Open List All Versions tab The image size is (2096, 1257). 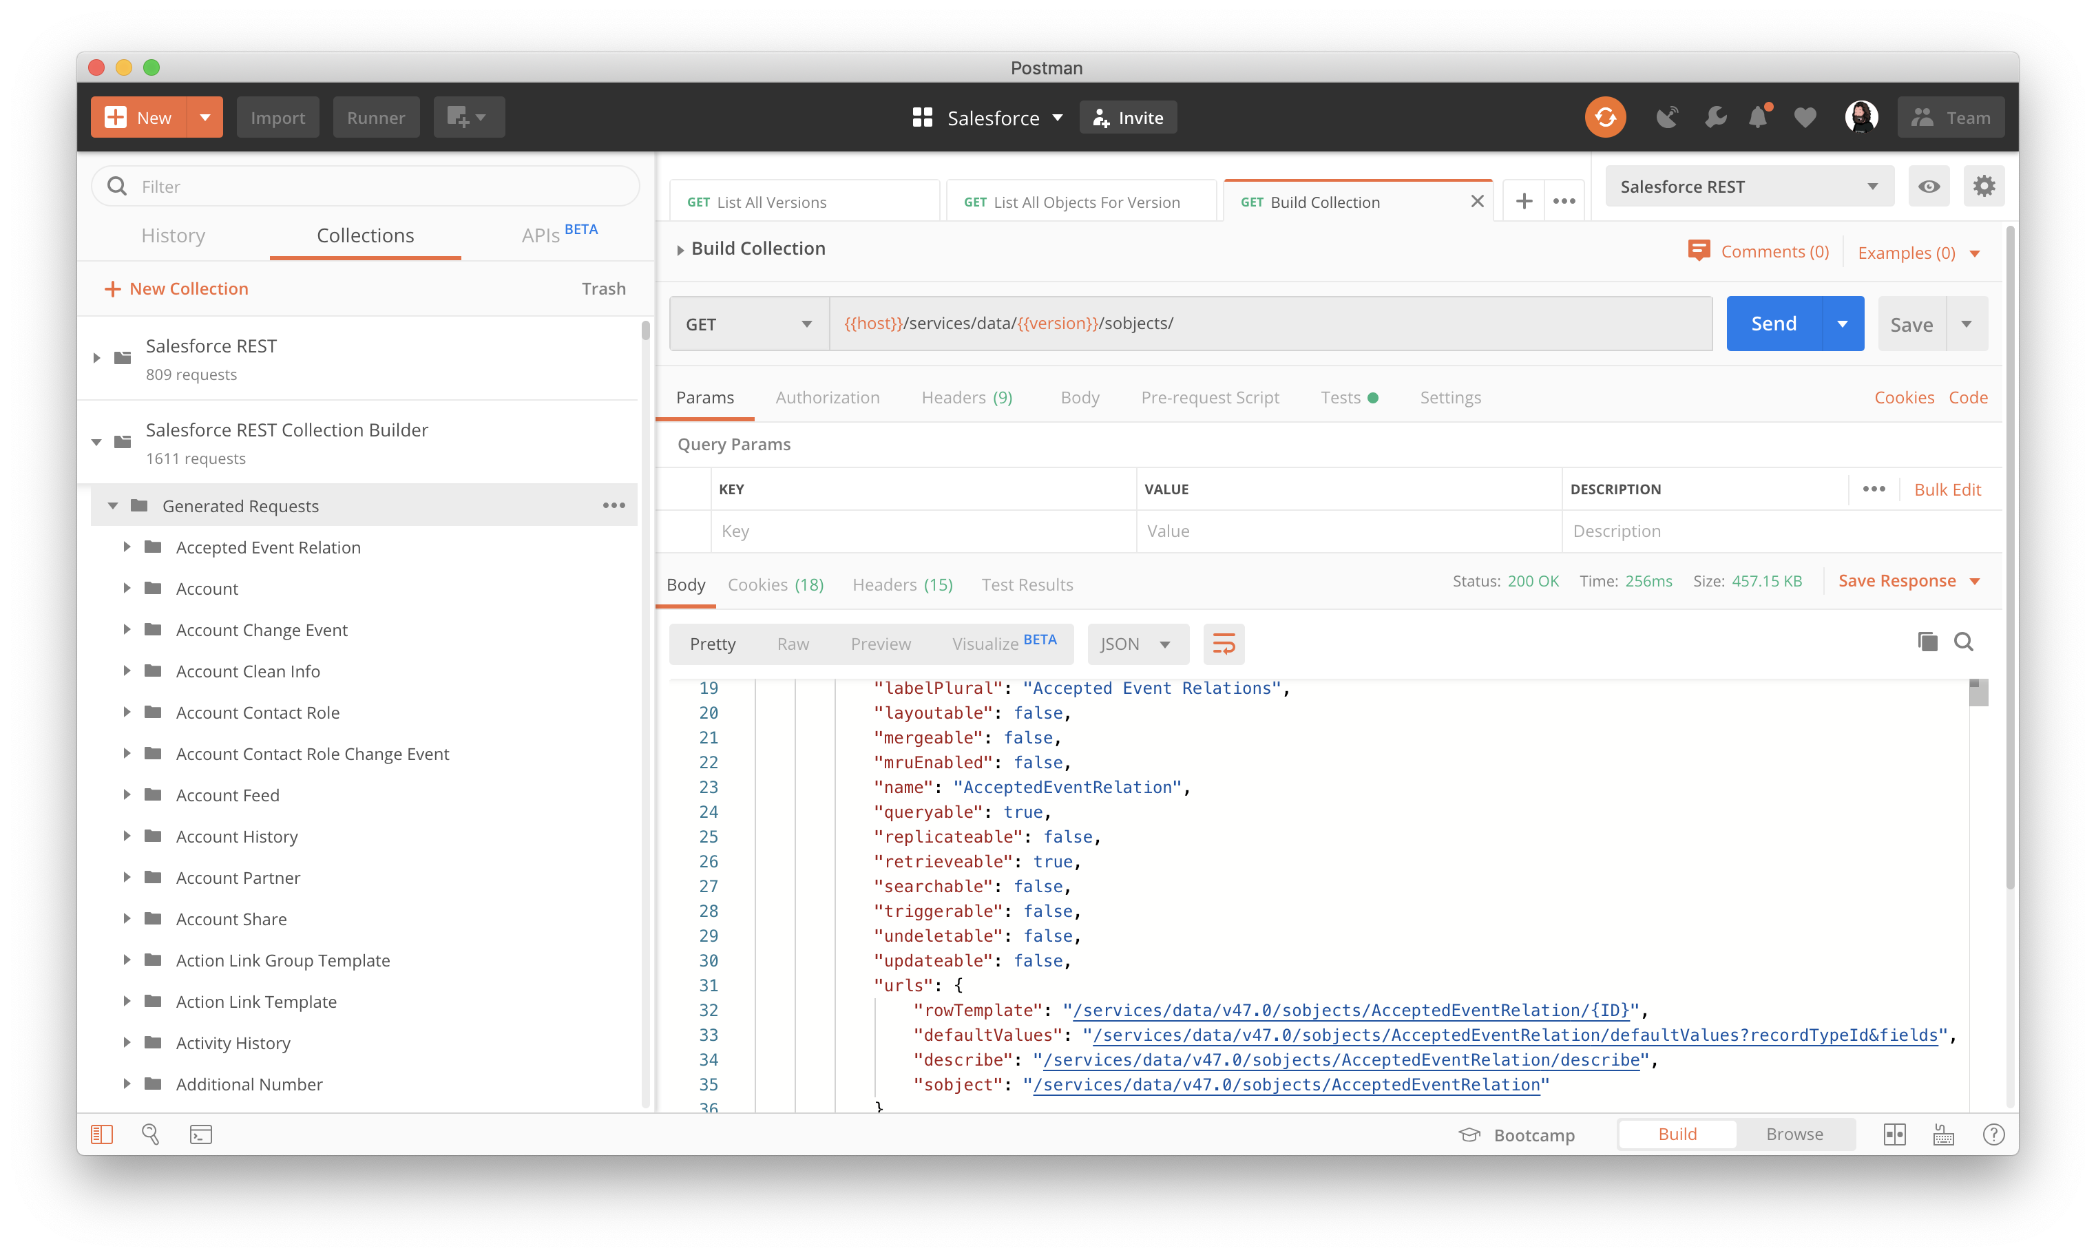pos(804,202)
